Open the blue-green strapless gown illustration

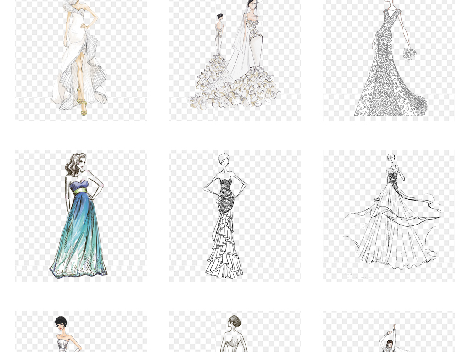point(81,216)
